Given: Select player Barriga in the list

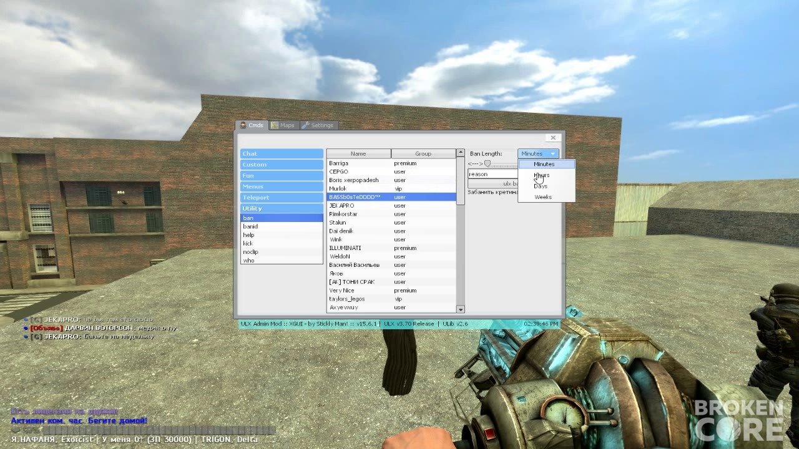Looking at the screenshot, I should (391, 163).
